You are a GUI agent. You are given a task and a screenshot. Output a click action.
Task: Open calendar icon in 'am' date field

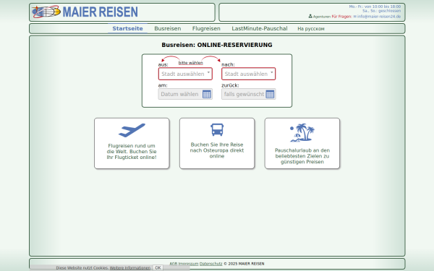click(207, 94)
